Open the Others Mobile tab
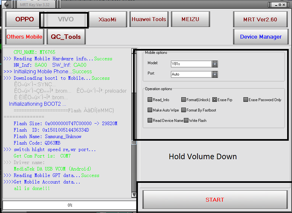Screen dimensions: 292x213 (25, 37)
